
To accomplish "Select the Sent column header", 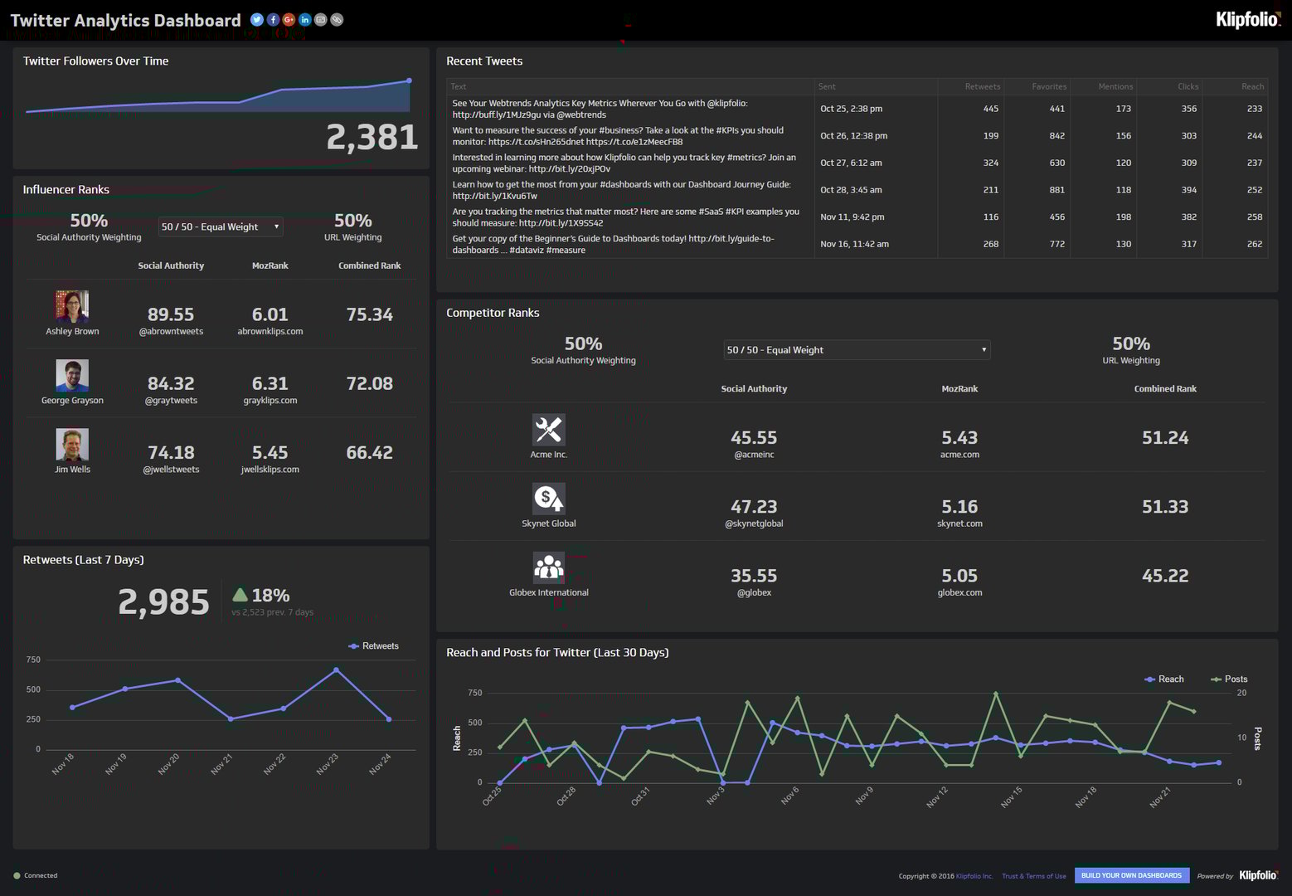I will [x=826, y=86].
